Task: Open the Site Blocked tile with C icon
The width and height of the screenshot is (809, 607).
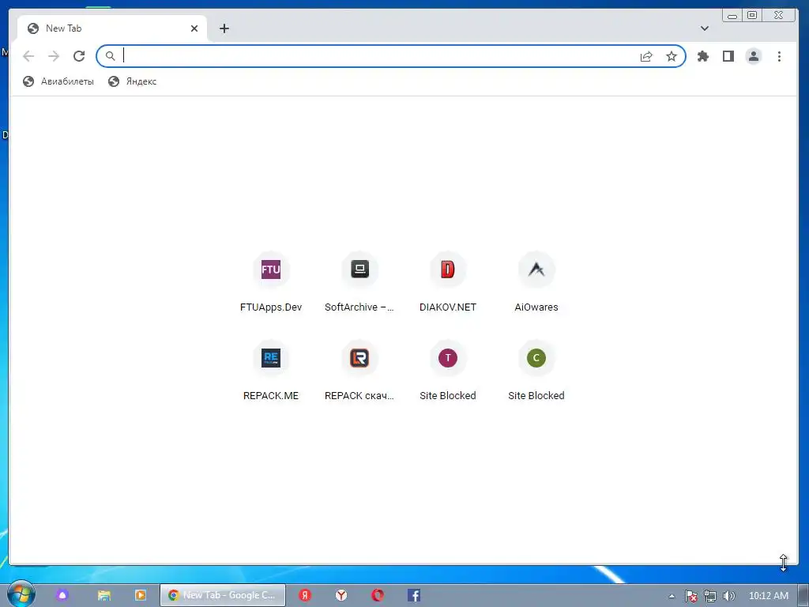Action: pyautogui.click(x=536, y=371)
